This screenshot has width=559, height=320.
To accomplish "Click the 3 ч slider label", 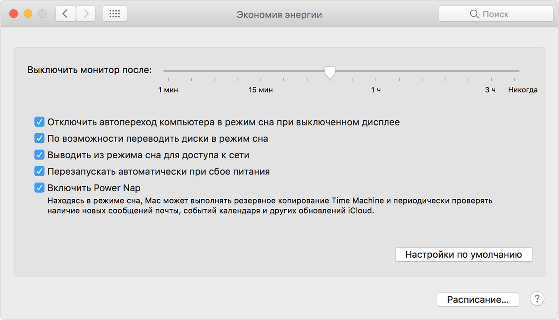I will pyautogui.click(x=490, y=90).
